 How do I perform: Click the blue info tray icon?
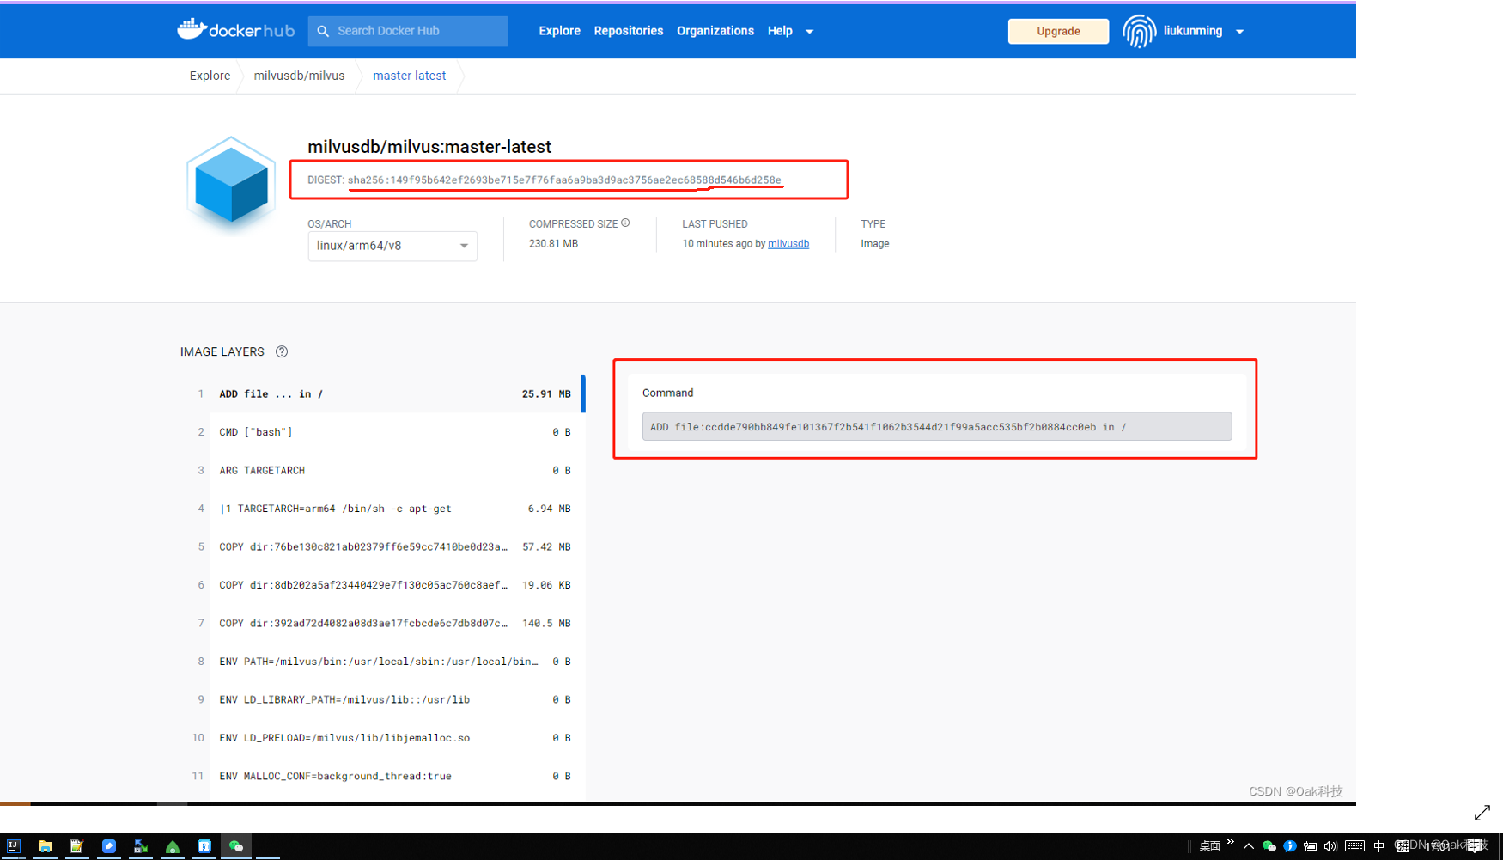pos(1290,846)
